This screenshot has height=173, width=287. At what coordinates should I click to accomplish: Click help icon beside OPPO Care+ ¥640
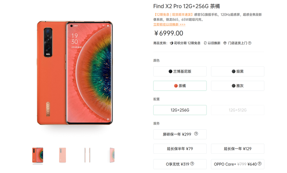pos(259,164)
